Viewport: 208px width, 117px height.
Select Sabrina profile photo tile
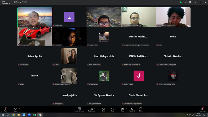point(69,56)
